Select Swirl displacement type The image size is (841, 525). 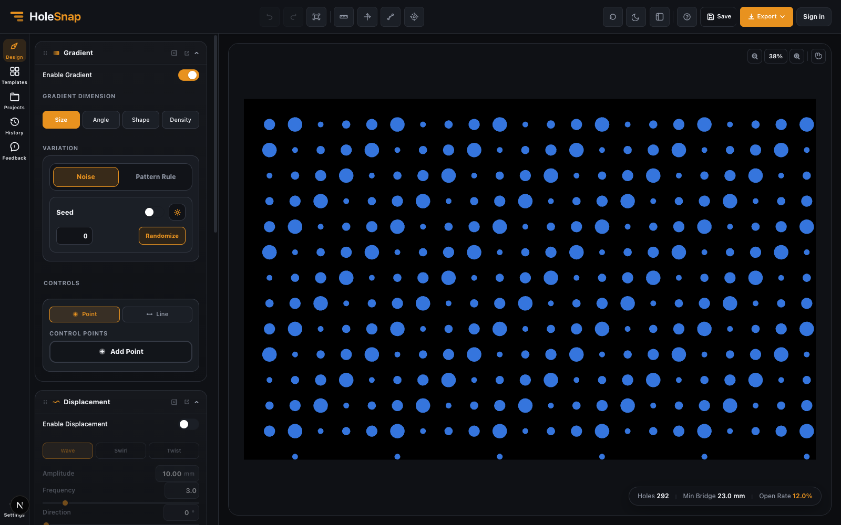coord(121,450)
